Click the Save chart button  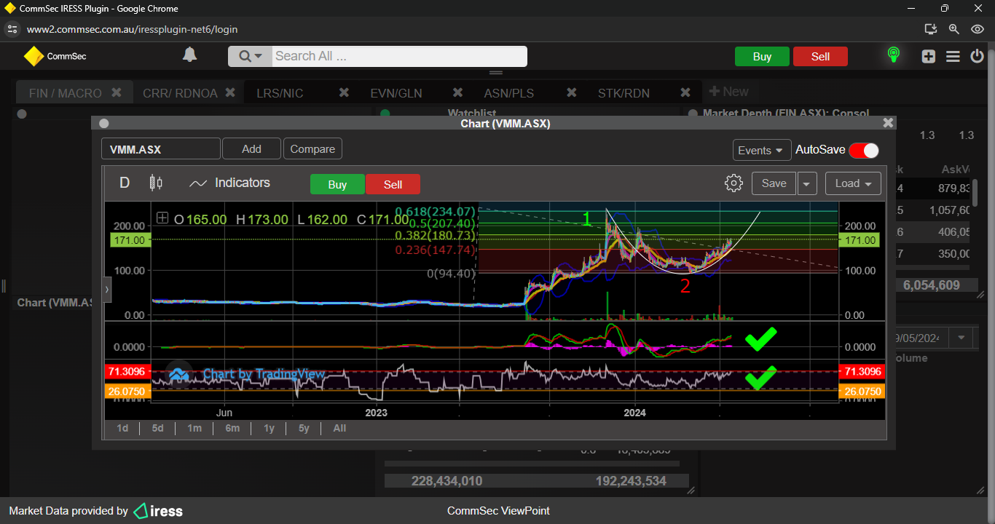(x=774, y=183)
